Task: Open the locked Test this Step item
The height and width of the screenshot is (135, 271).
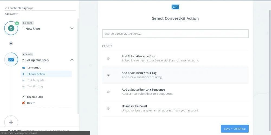Action: (35, 87)
